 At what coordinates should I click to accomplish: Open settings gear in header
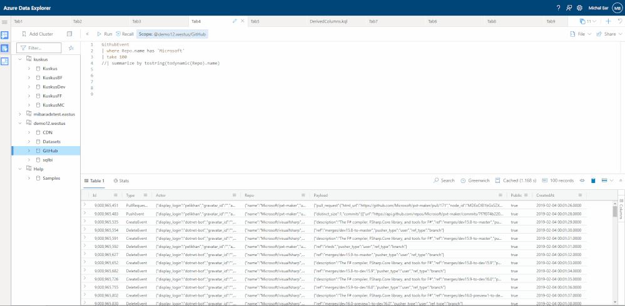pyautogui.click(x=579, y=8)
